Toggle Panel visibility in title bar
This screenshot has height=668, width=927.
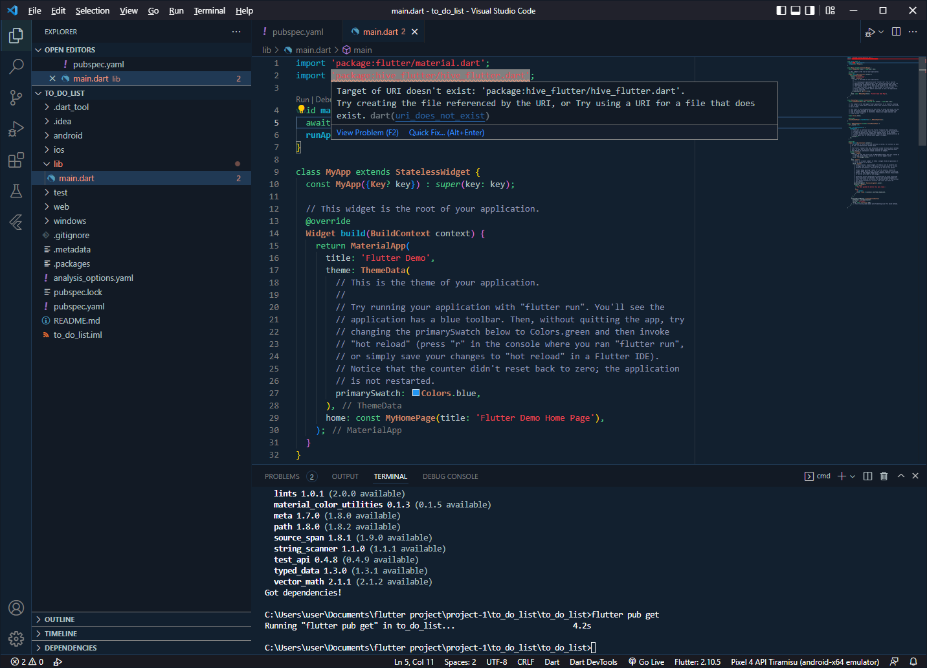[796, 10]
